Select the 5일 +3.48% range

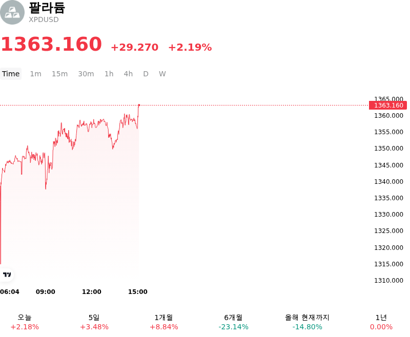[x=94, y=322]
